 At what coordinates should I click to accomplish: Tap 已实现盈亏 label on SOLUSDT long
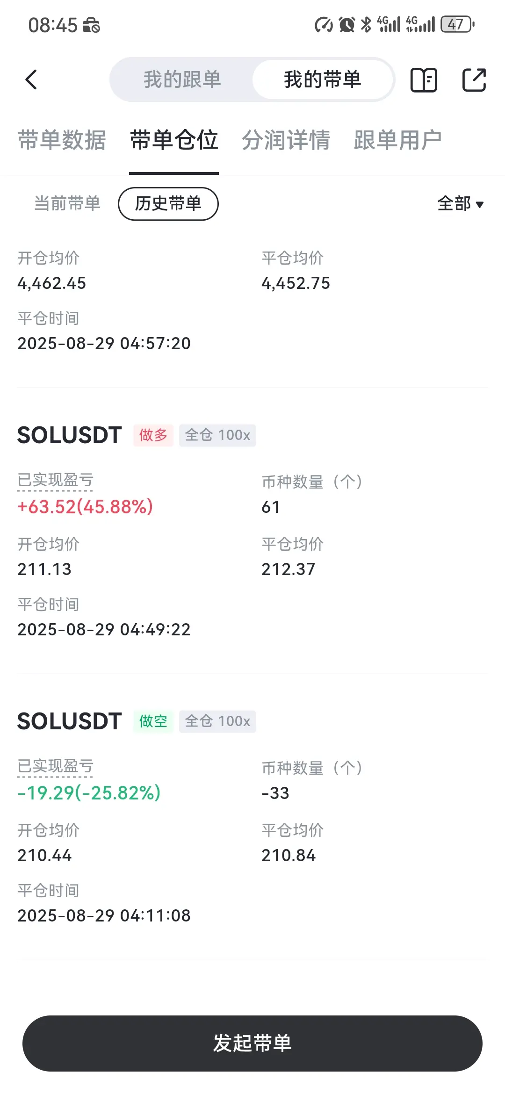click(x=55, y=480)
